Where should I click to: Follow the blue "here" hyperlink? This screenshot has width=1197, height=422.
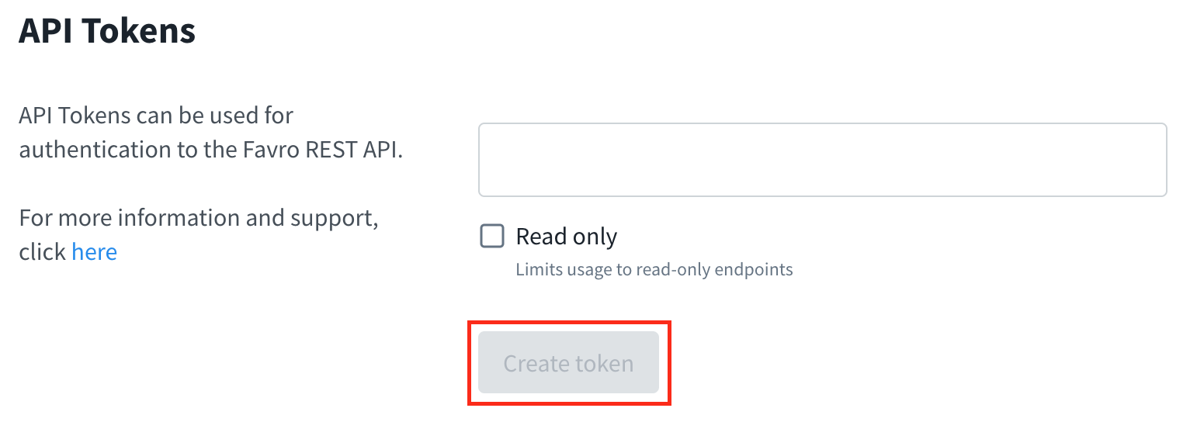pos(94,252)
